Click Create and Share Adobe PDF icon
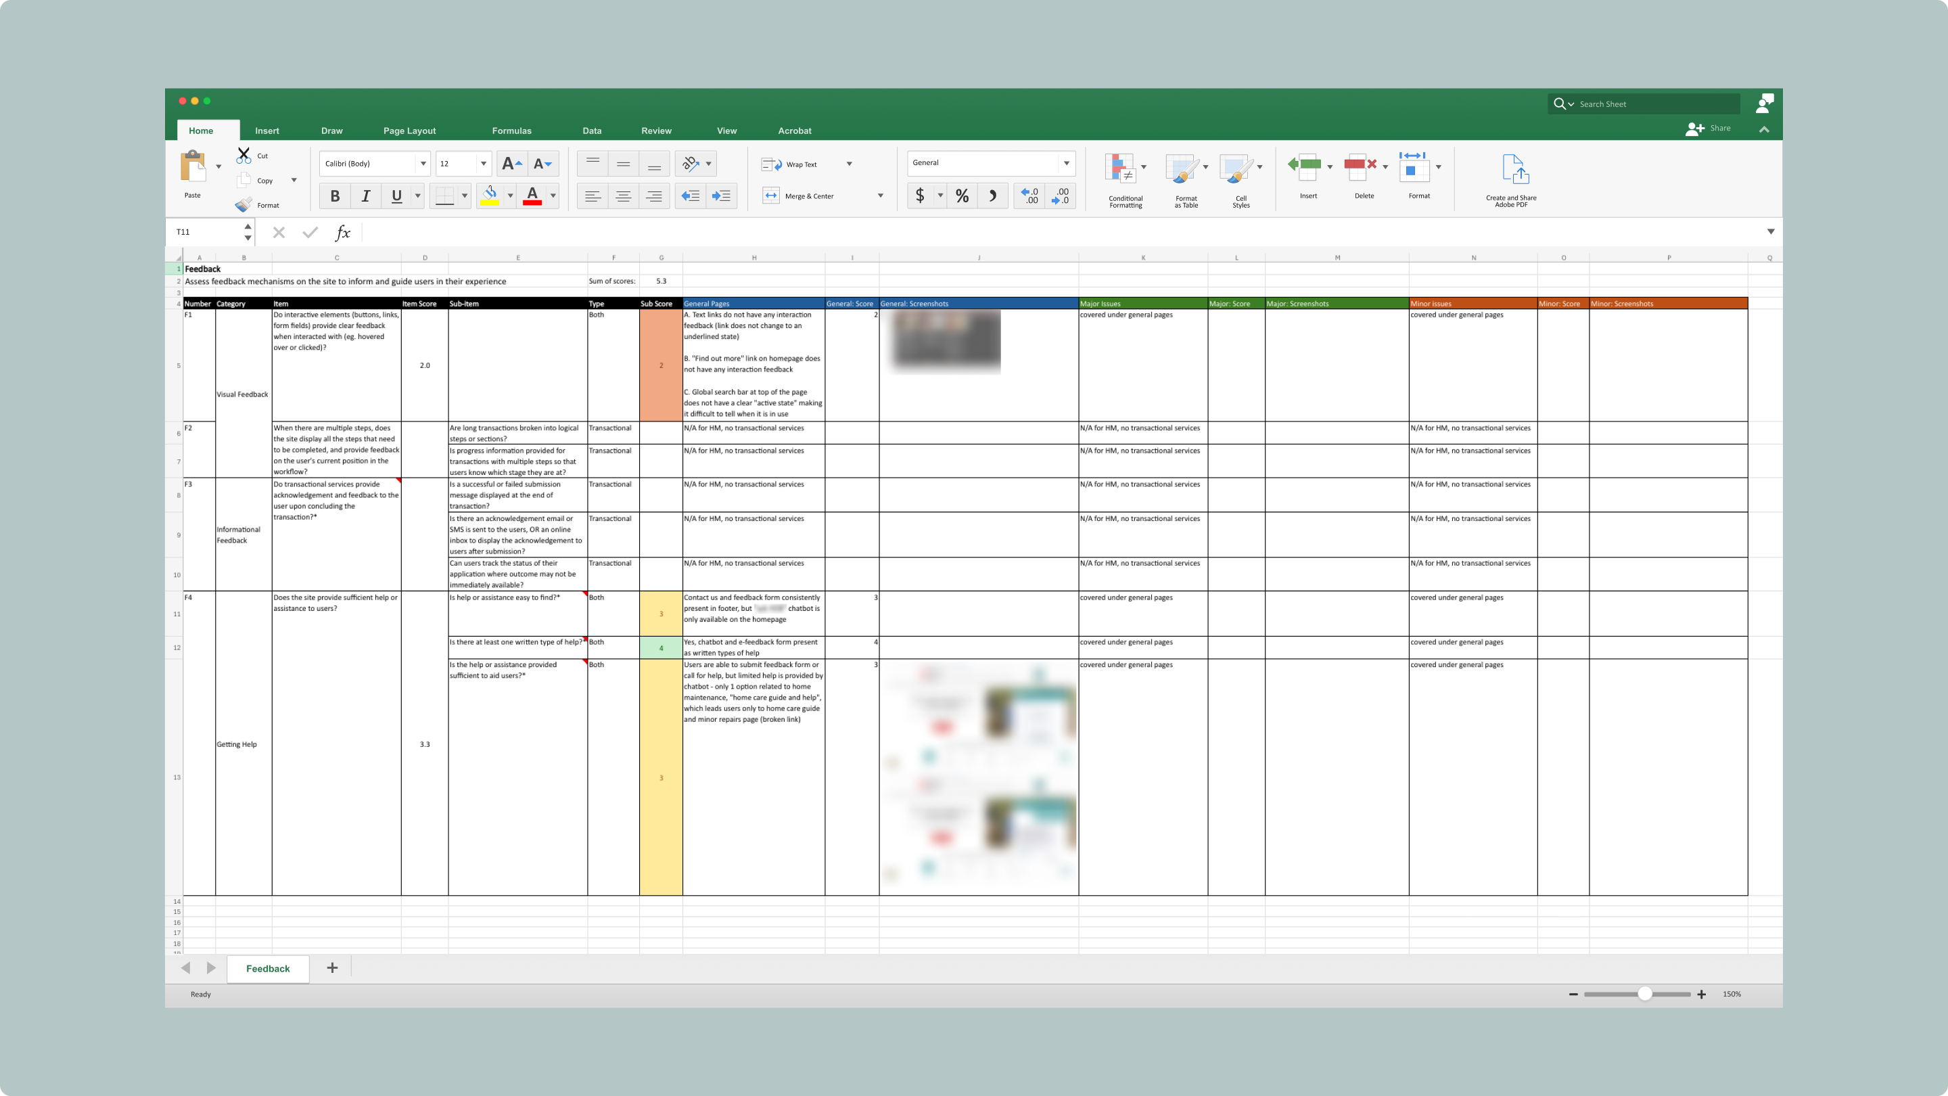 tap(1514, 169)
